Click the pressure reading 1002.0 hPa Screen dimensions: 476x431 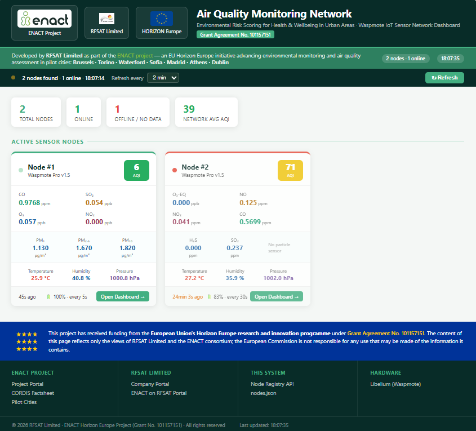click(x=278, y=278)
